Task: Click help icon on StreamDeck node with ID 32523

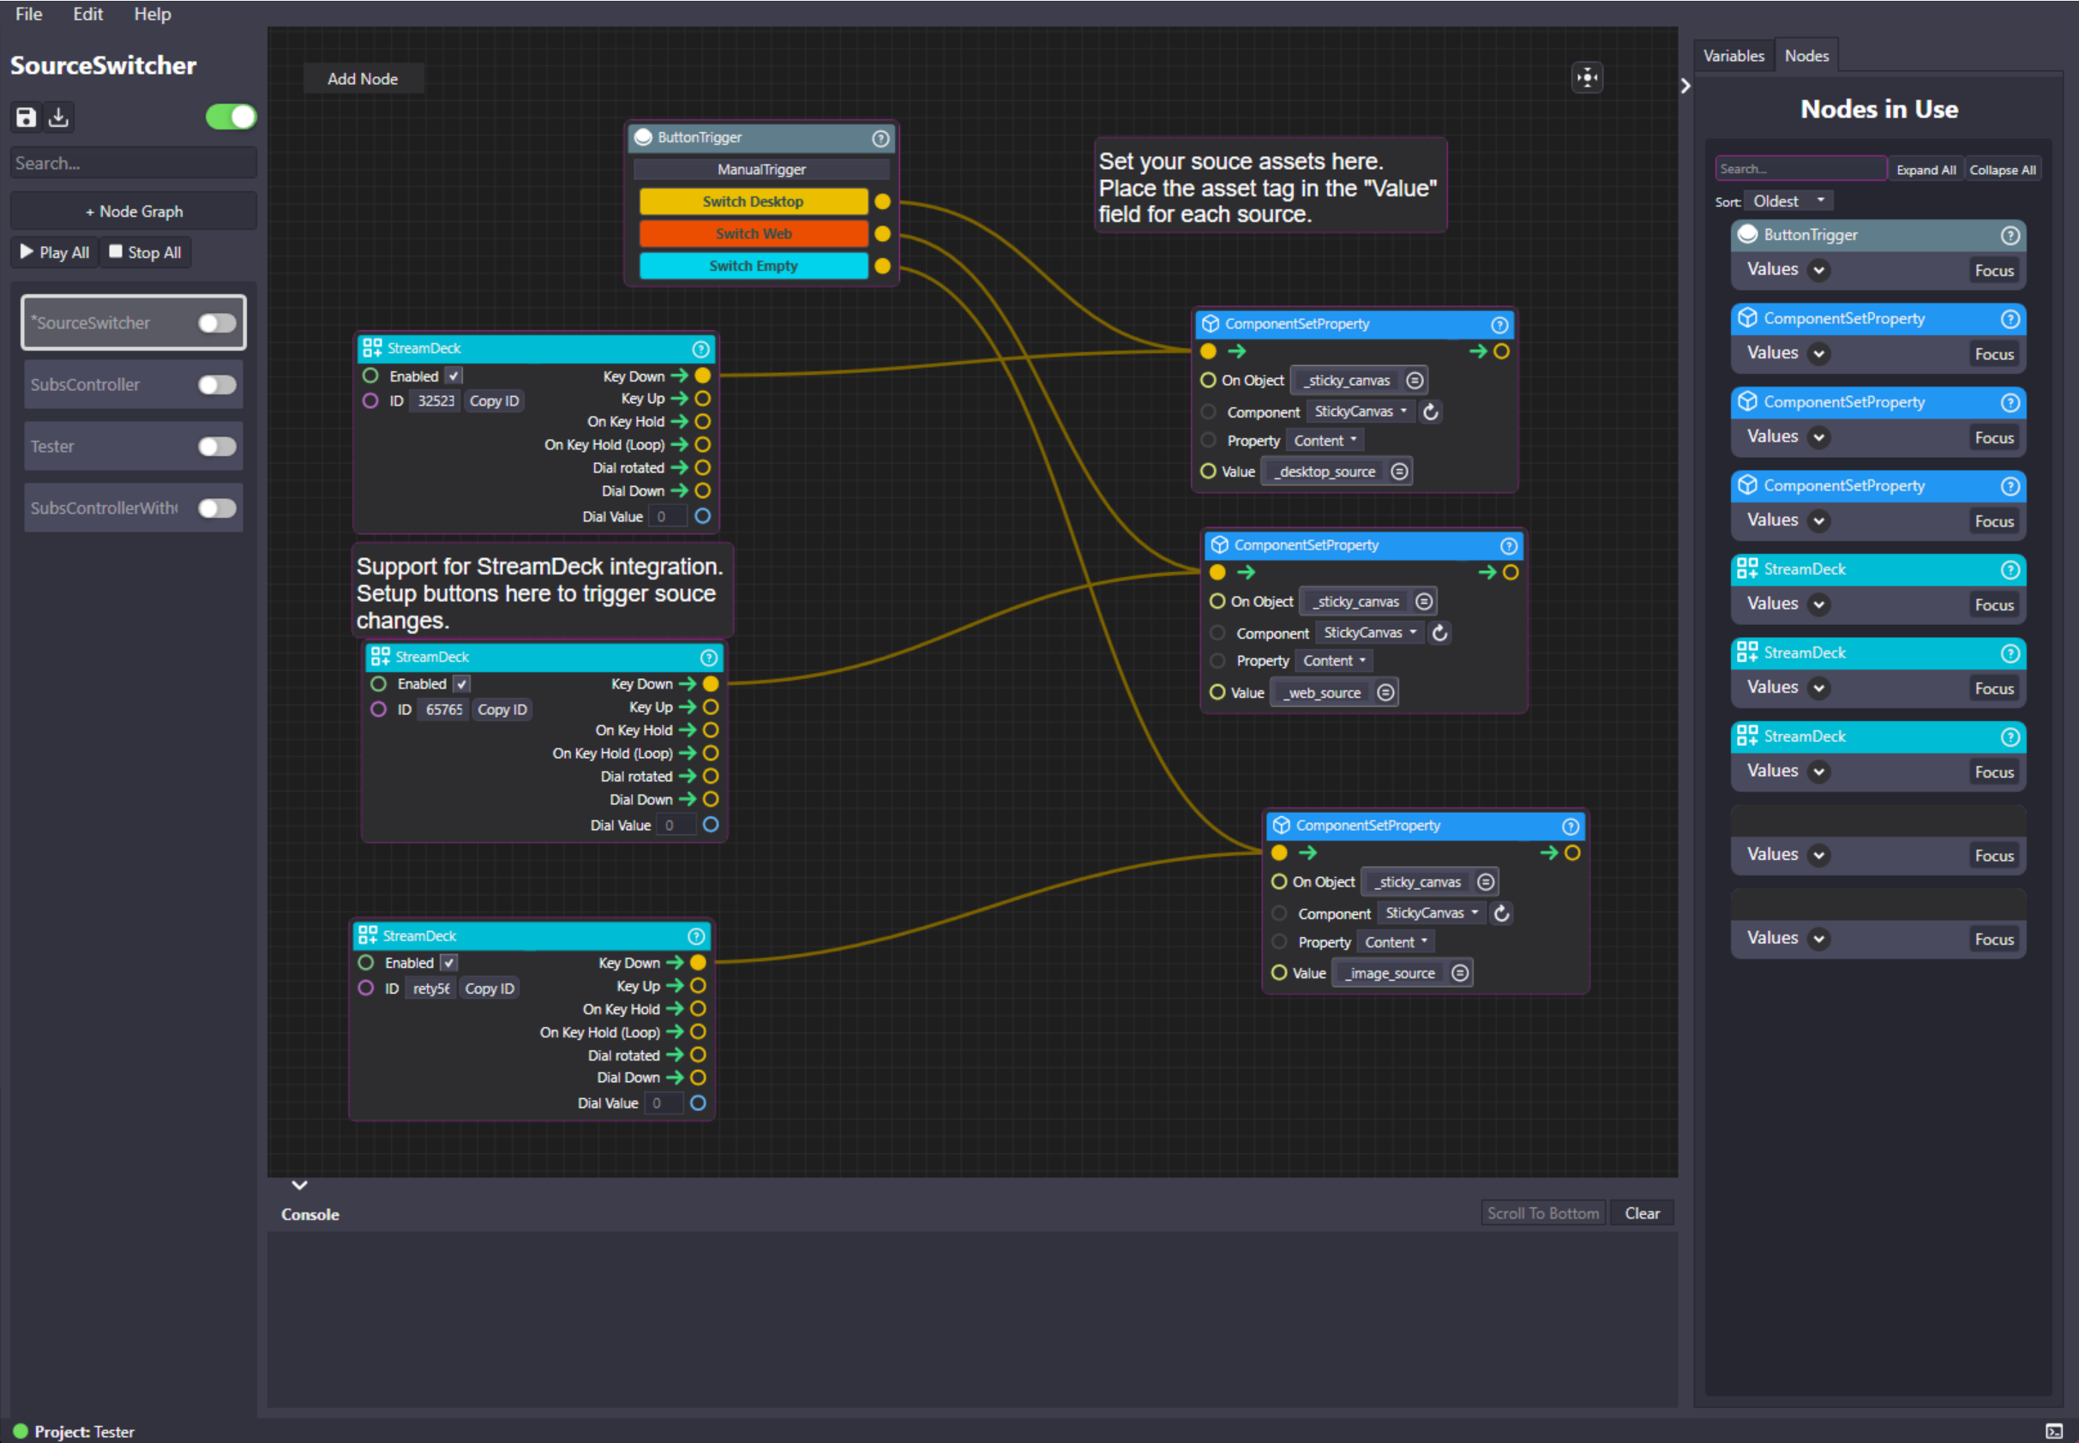Action: [x=700, y=349]
